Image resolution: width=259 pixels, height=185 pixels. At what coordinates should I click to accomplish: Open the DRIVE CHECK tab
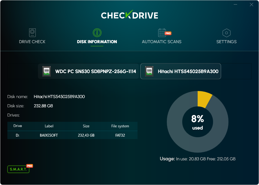click(x=32, y=36)
